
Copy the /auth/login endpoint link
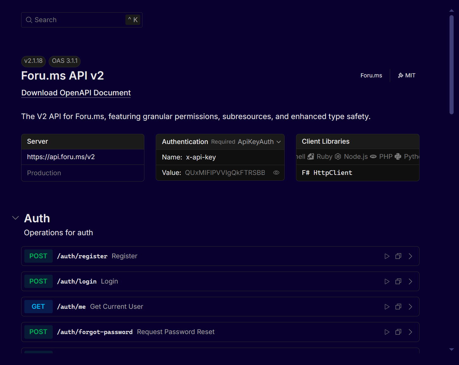(398, 281)
